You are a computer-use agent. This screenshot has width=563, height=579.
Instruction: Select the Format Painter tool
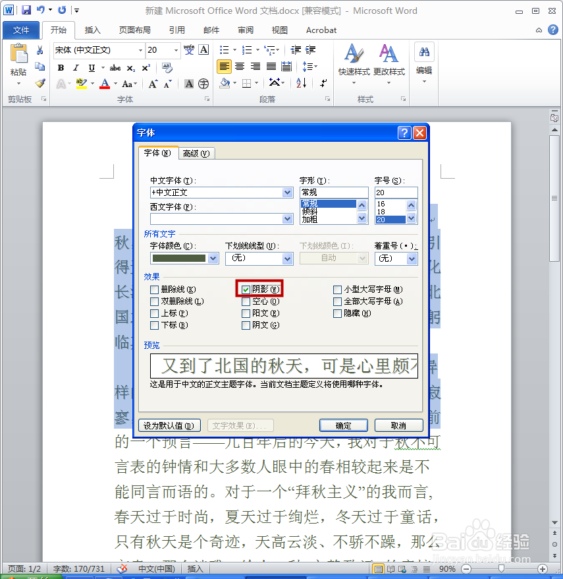pos(41,84)
